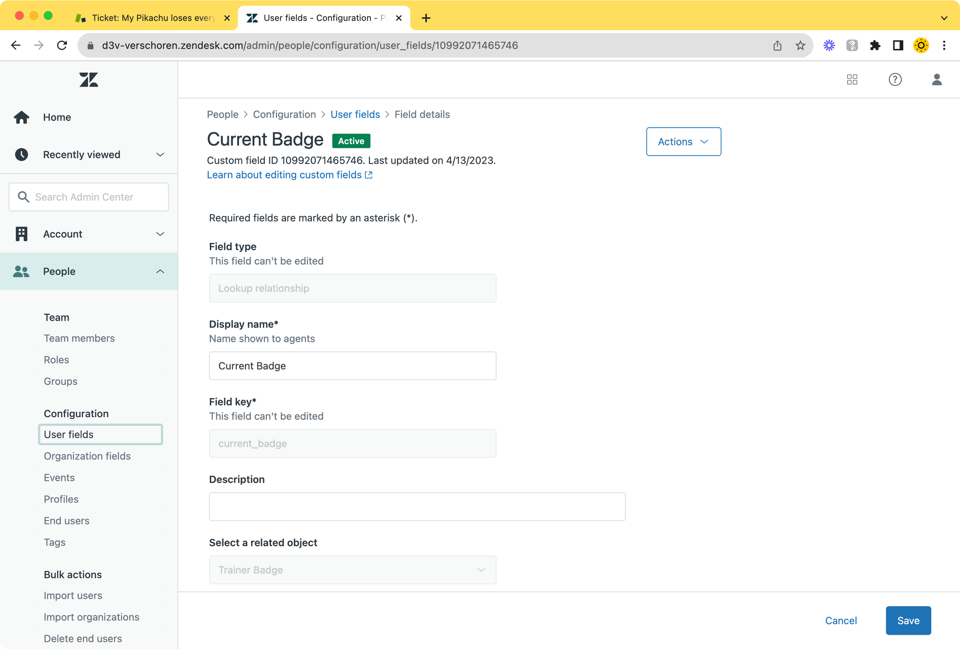
Task: Click into the Description input field
Action: coord(417,507)
